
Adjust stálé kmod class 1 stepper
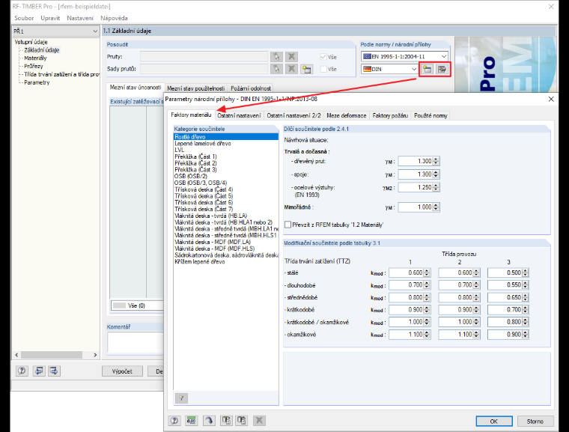click(x=427, y=273)
